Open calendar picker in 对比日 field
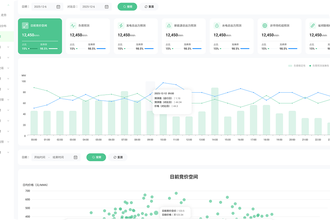This screenshot has width=330, height=220. [x=107, y=7]
